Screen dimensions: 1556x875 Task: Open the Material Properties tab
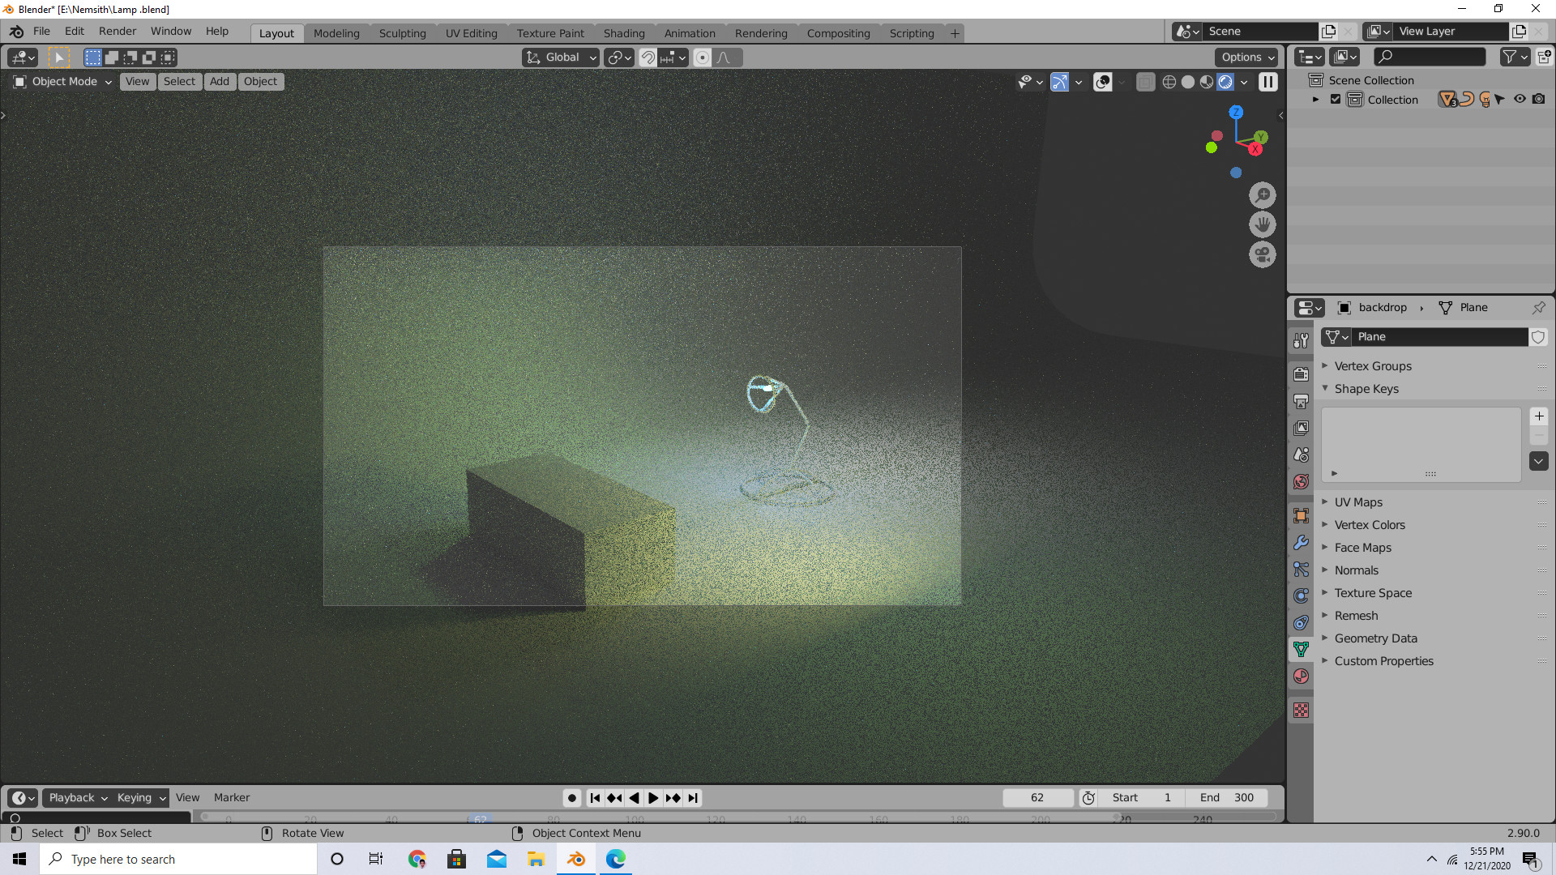pos(1301,676)
